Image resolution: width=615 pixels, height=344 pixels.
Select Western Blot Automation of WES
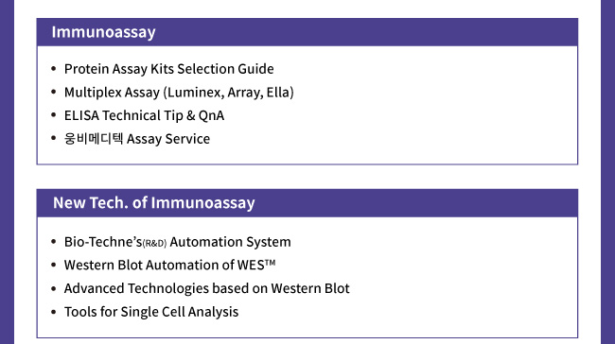click(169, 266)
